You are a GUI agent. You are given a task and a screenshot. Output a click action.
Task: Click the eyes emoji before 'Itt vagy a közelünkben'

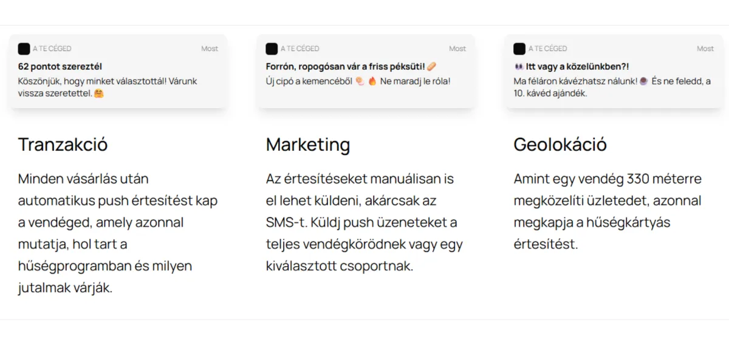(518, 66)
